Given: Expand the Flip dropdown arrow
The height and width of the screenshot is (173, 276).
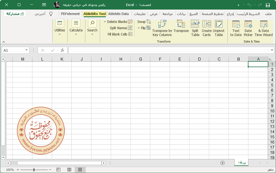Looking at the screenshot, I should 139,28.
